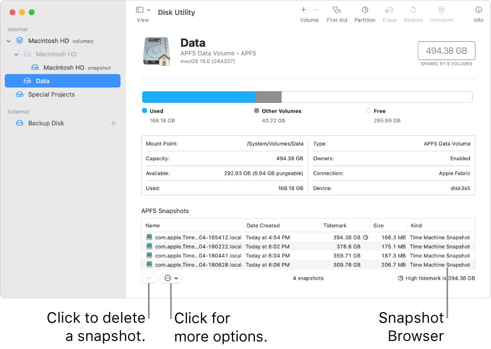
Task: Click the blue Used legend swatch
Action: click(x=145, y=111)
